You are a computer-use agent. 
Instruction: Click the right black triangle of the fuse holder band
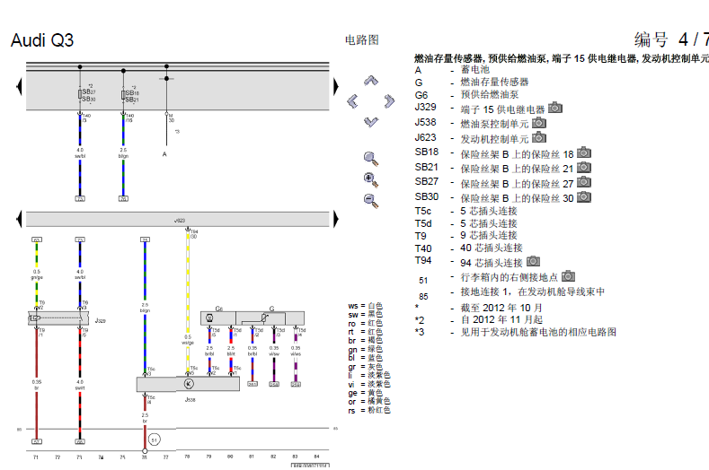pyautogui.click(x=336, y=86)
